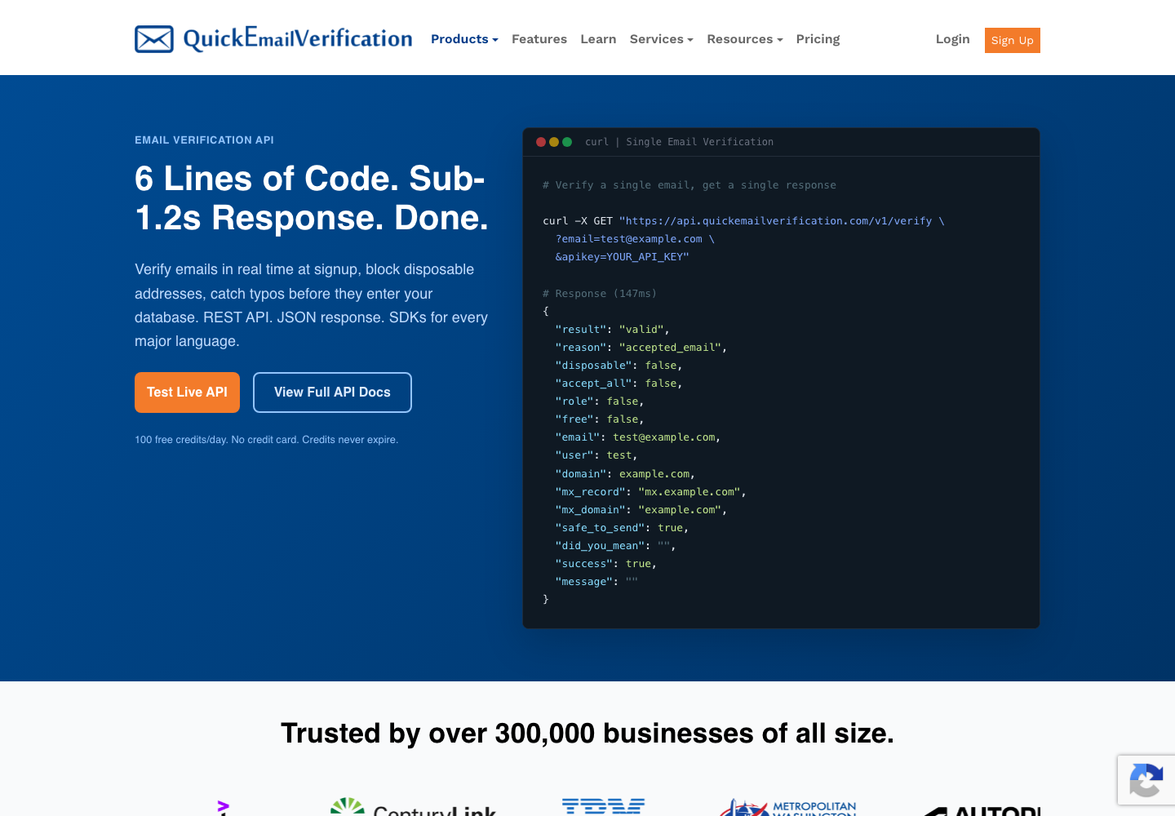
Task: Click the "mx_record" code line
Action: pyautogui.click(x=650, y=492)
